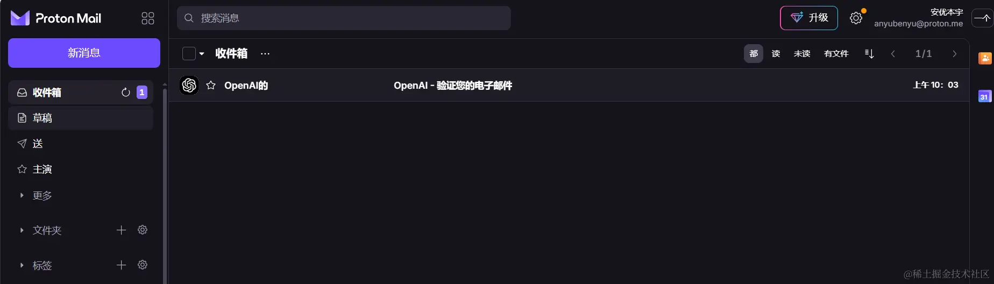Toggle the select-all messages checkbox
The image size is (994, 284).
click(x=189, y=53)
